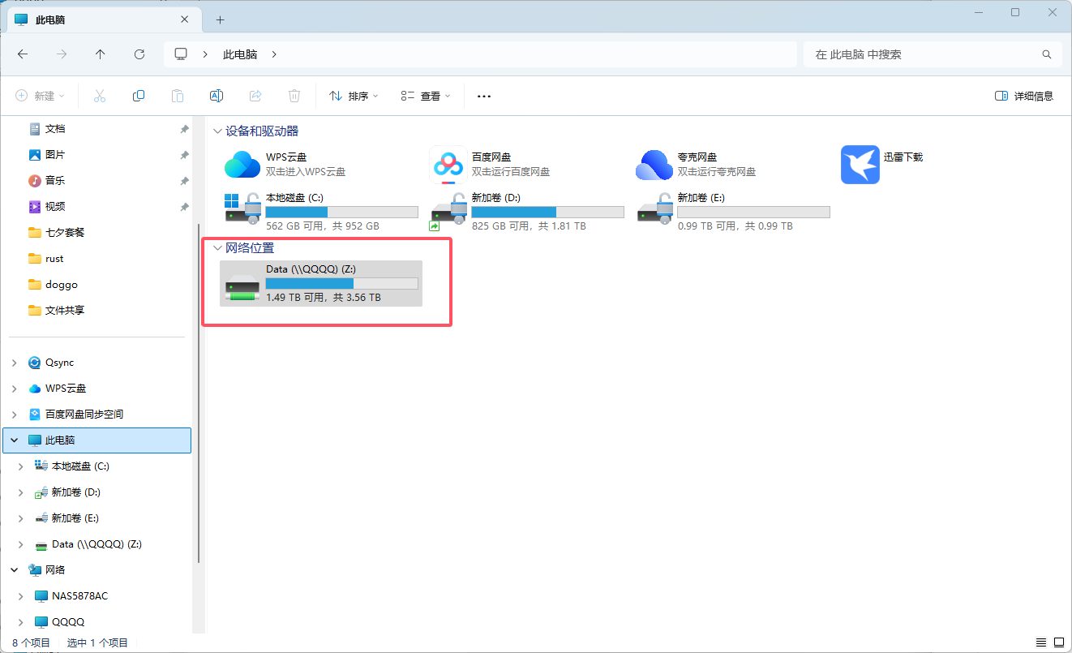Screen dimensions: 1072x653
Task: Open the 百度网盘 drive icon
Action: click(447, 165)
